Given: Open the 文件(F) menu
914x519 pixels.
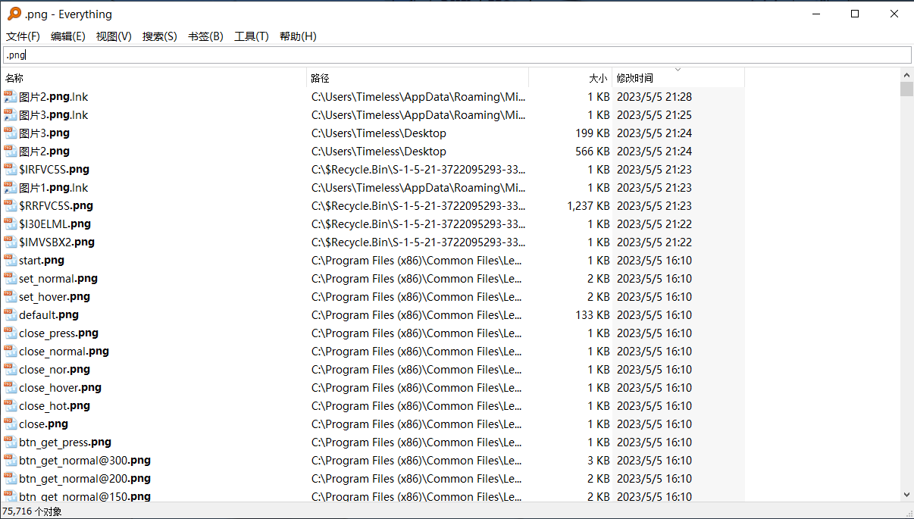Looking at the screenshot, I should 23,36.
